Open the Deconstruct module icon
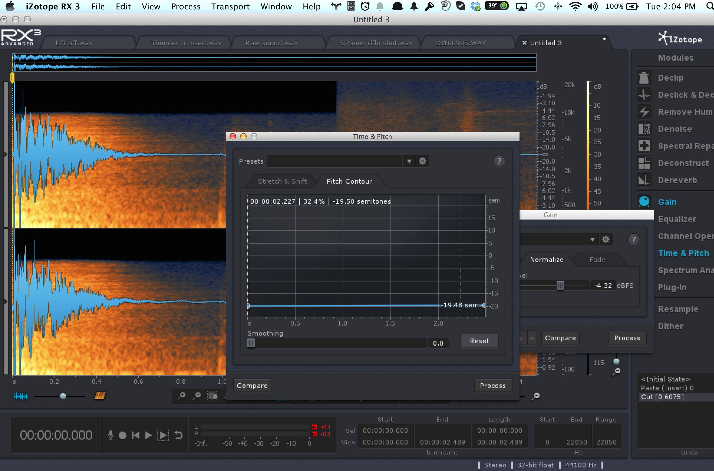 (644, 163)
